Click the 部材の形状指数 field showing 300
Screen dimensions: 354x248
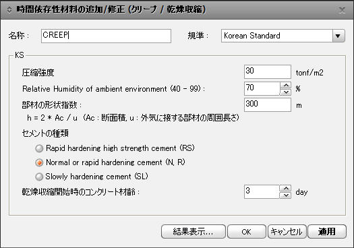point(268,104)
